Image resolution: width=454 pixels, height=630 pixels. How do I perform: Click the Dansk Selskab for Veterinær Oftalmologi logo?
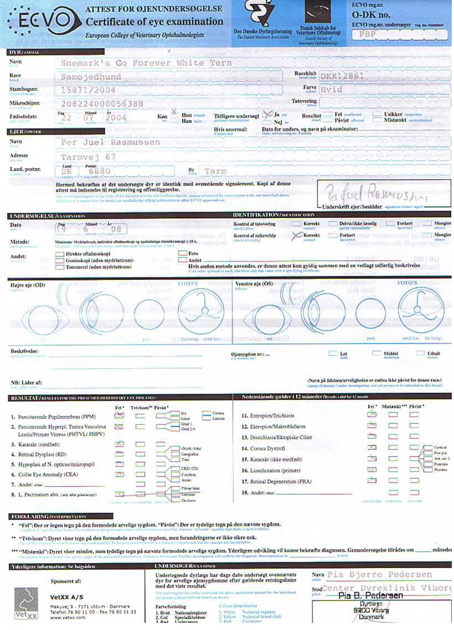click(318, 12)
